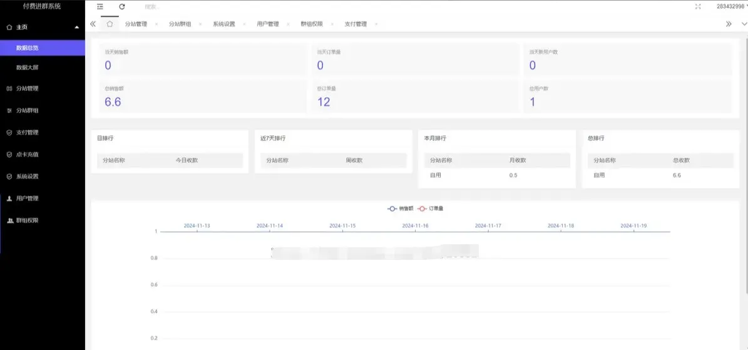Switch to the 支付管理 tab

pos(355,24)
